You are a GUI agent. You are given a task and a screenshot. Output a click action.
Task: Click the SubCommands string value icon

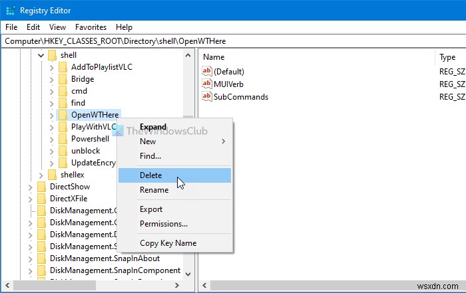(x=206, y=97)
